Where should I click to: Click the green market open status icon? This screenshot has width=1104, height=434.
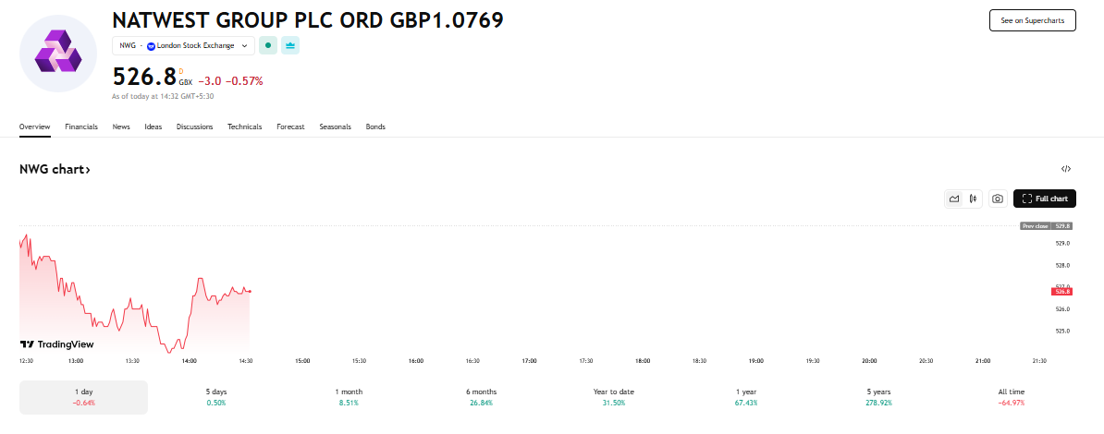(x=267, y=46)
